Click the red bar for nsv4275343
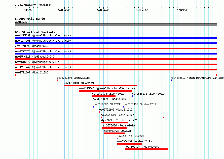This screenshot has width=224, height=159. [106, 91]
